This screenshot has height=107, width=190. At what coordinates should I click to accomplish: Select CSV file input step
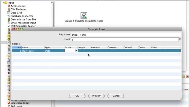click(18, 9)
